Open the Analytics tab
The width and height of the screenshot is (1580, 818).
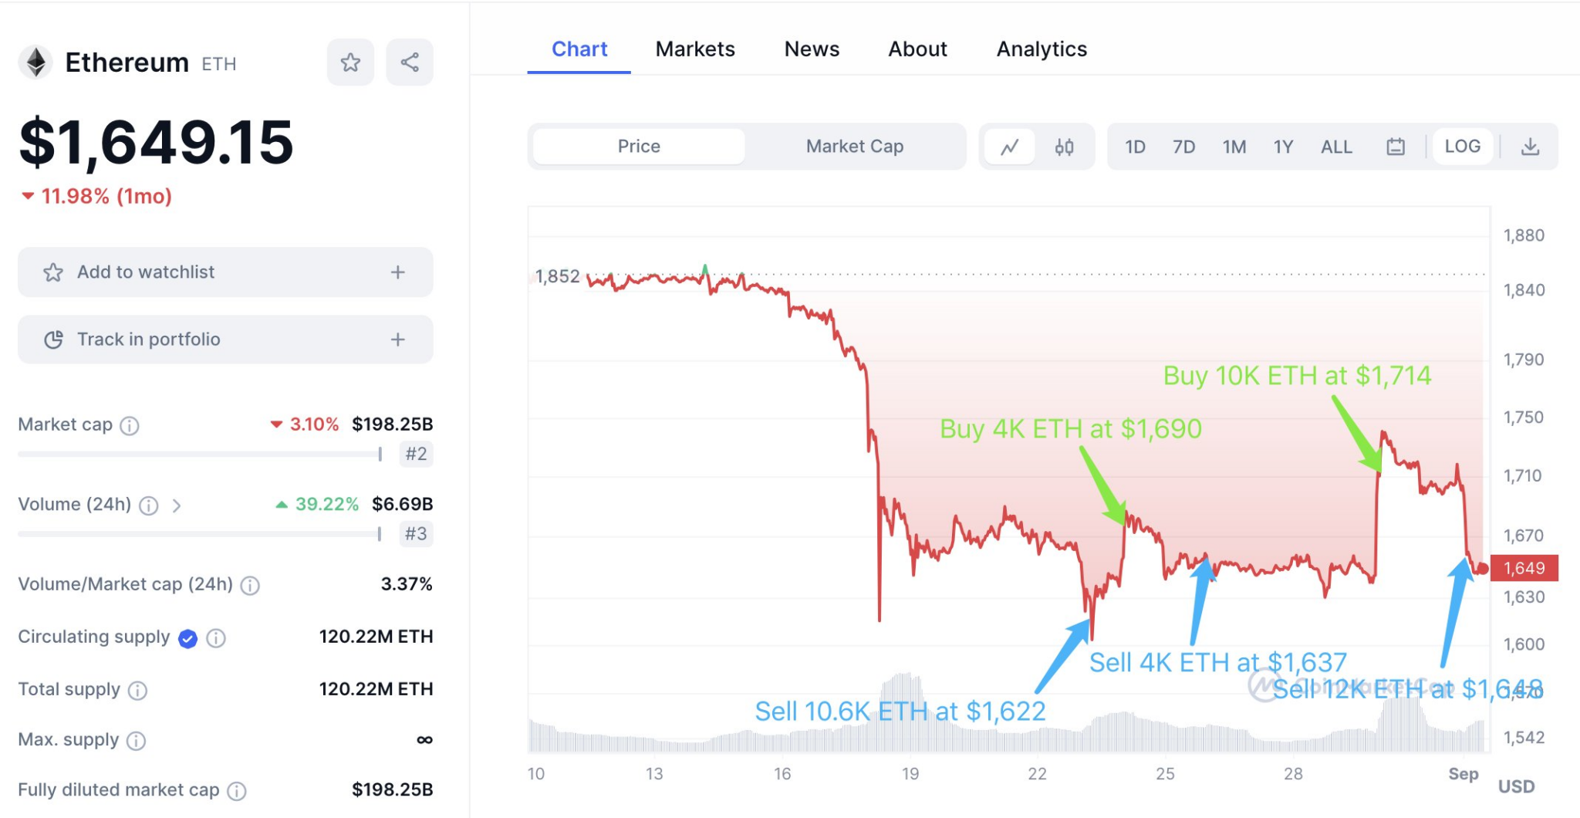tap(1042, 49)
